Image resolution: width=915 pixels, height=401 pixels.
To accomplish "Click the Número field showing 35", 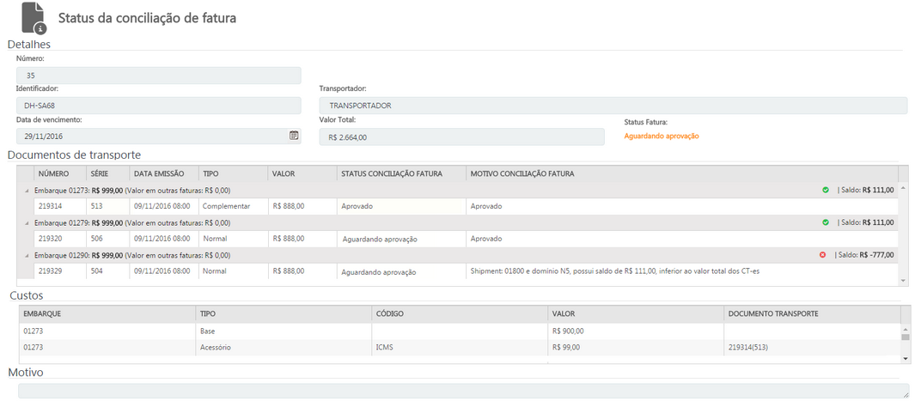I will [x=159, y=76].
